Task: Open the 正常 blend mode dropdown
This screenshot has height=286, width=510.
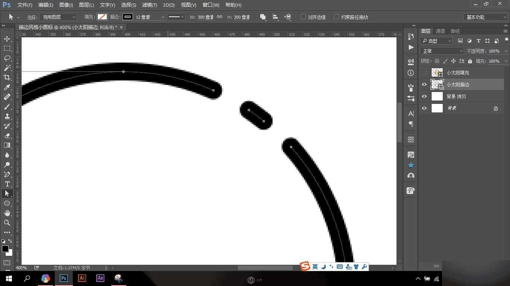Action: point(442,51)
